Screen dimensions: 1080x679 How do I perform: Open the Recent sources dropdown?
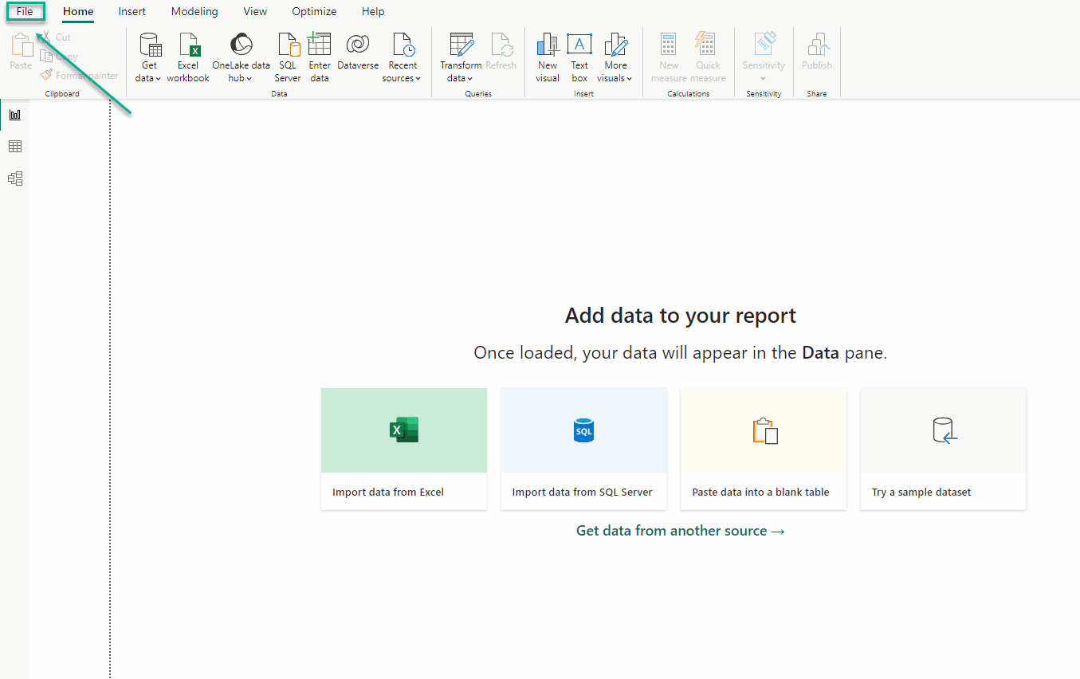coord(402,78)
